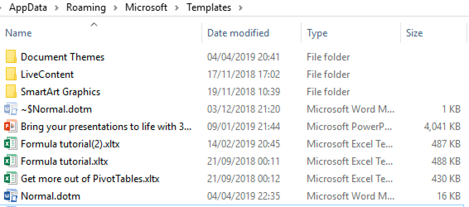Click the PowerPoint icon for Bring your presentations
Screen dimensions: 469x207
tap(11, 127)
